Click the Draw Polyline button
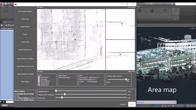The width and height of the screenshot is (196, 110). 25,27
